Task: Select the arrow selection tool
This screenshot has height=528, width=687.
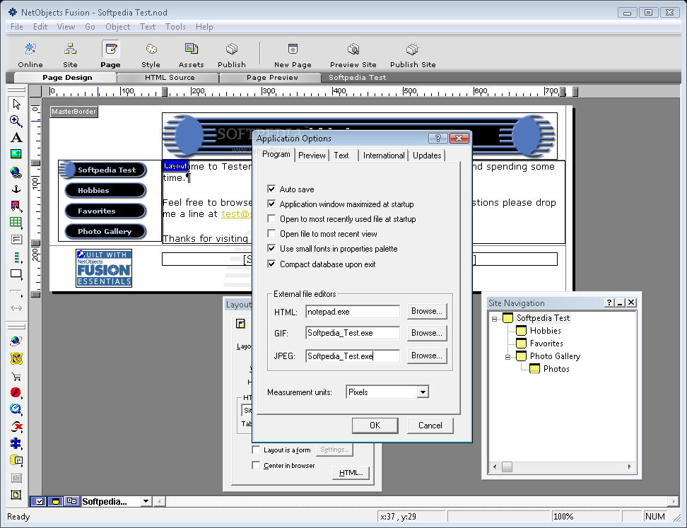Action: (16, 104)
